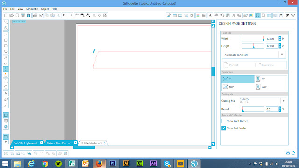Click the Reveal slider track
The image size is (299, 168).
(x=253, y=109)
